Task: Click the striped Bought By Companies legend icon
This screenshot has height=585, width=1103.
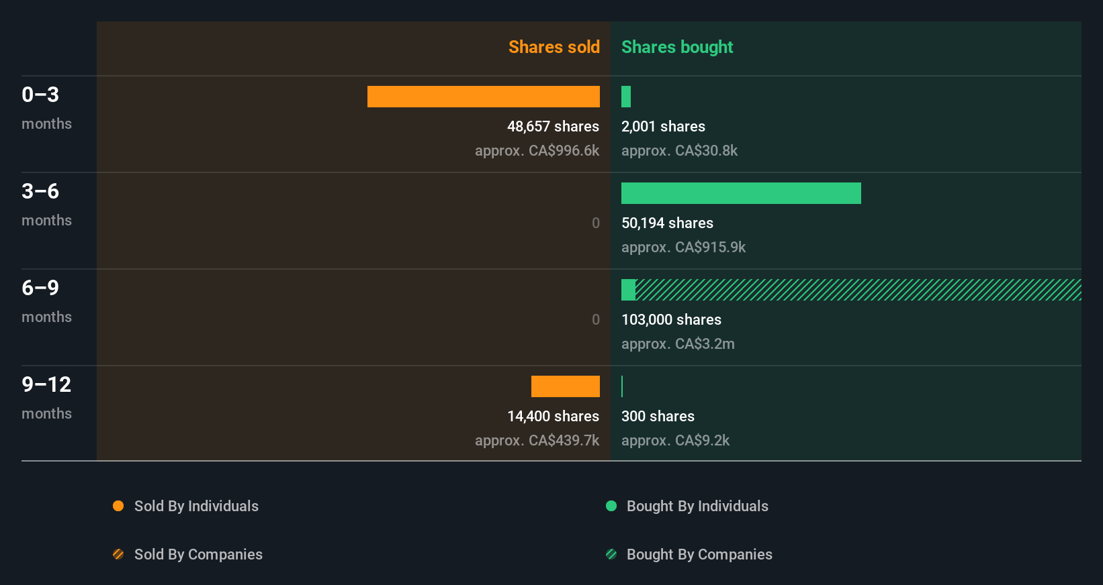Action: coord(611,554)
